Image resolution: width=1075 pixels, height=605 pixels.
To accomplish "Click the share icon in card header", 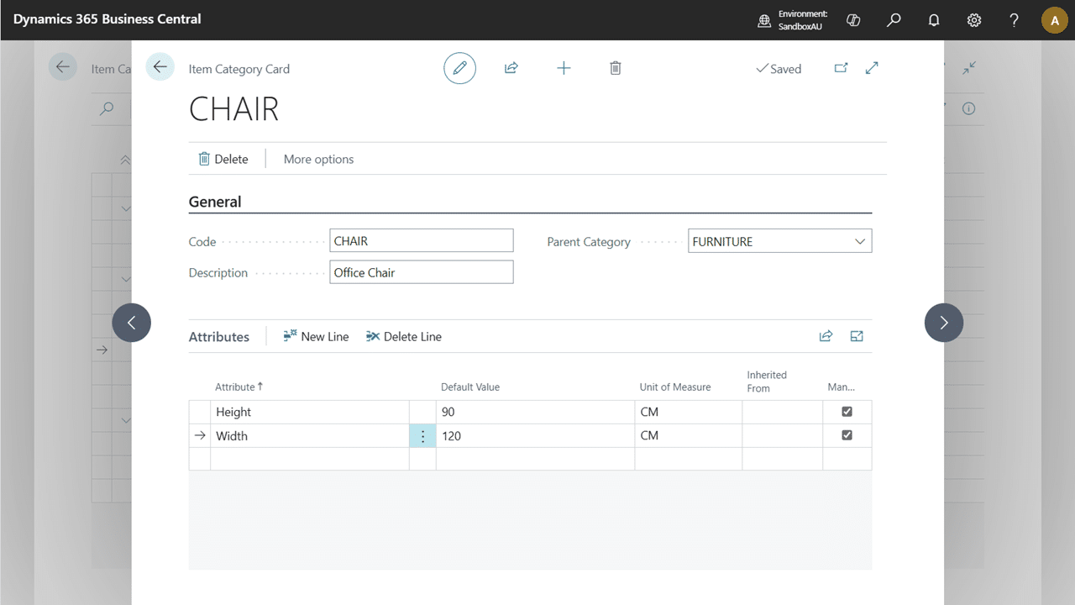I will pyautogui.click(x=511, y=68).
